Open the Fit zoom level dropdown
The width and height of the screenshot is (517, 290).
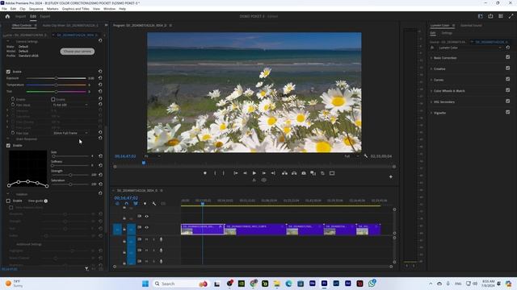point(152,156)
